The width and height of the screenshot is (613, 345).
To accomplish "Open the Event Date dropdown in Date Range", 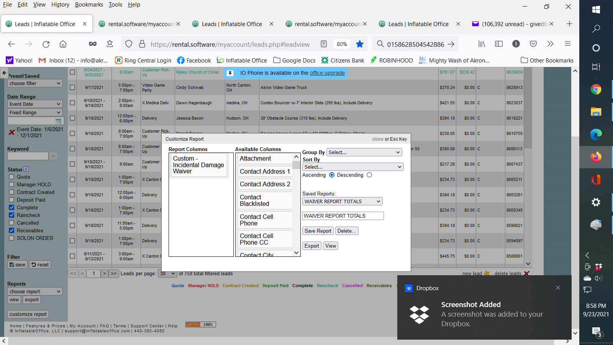I will (x=35, y=104).
